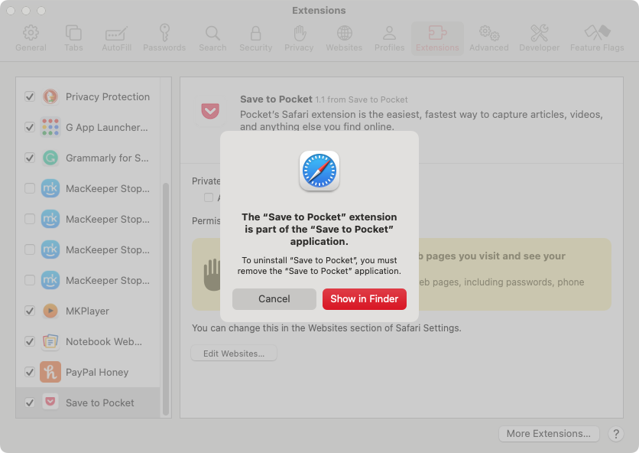Image resolution: width=639 pixels, height=453 pixels.
Task: Click the Safari compass icon in dialog
Action: click(x=319, y=171)
